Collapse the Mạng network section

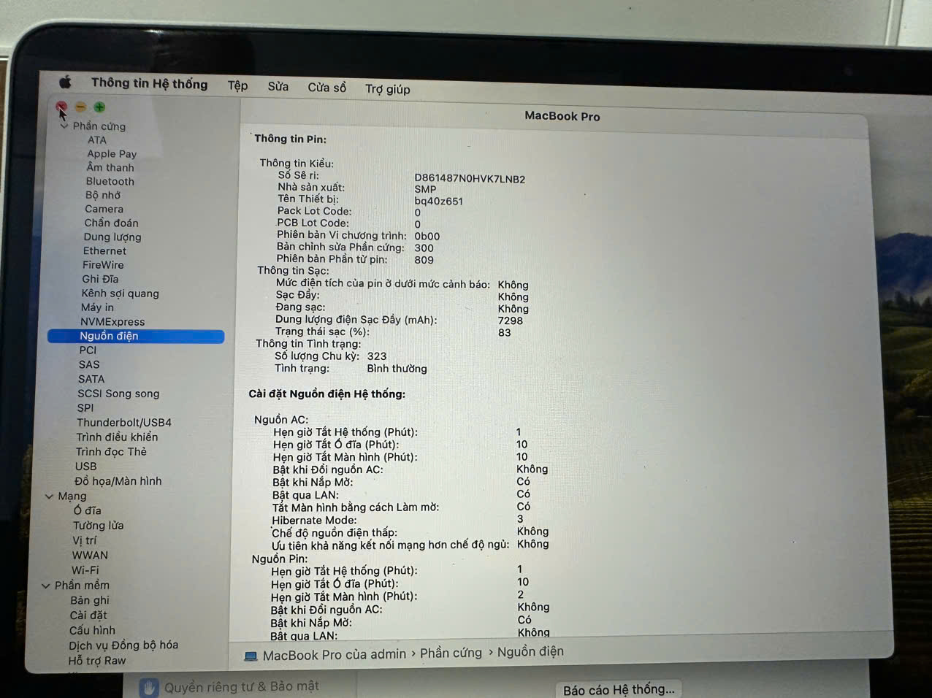(x=49, y=496)
